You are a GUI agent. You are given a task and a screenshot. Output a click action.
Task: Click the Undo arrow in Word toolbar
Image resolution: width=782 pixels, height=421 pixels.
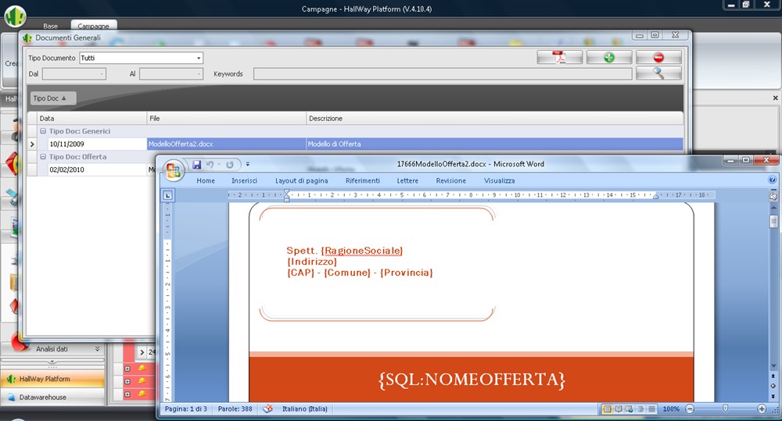(210, 164)
